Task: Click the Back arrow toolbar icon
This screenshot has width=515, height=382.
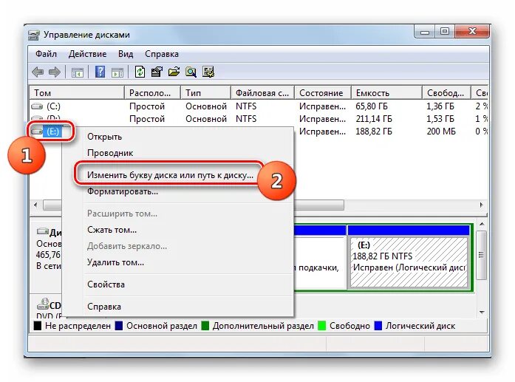Action: [x=38, y=72]
